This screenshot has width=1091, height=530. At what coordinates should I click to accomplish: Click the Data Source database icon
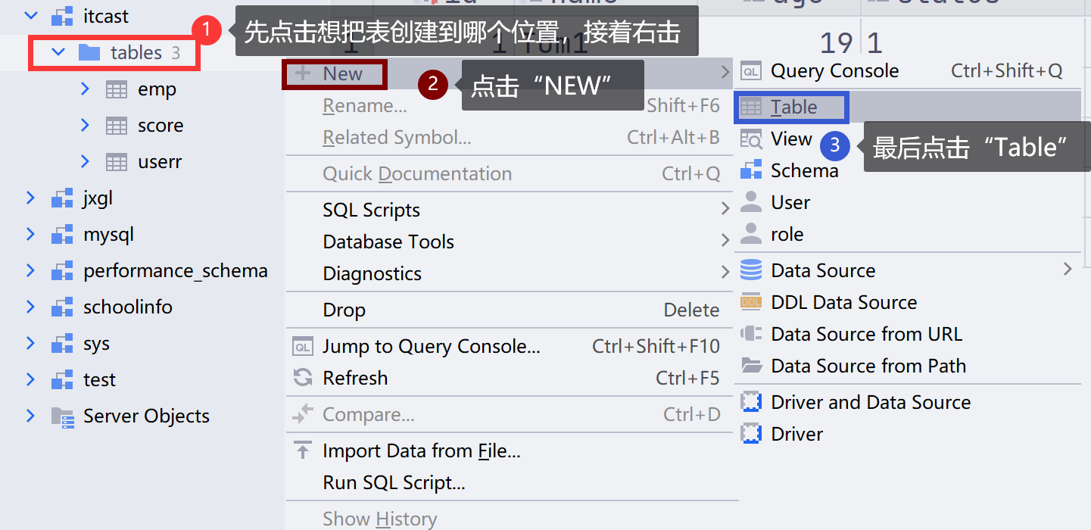click(751, 270)
